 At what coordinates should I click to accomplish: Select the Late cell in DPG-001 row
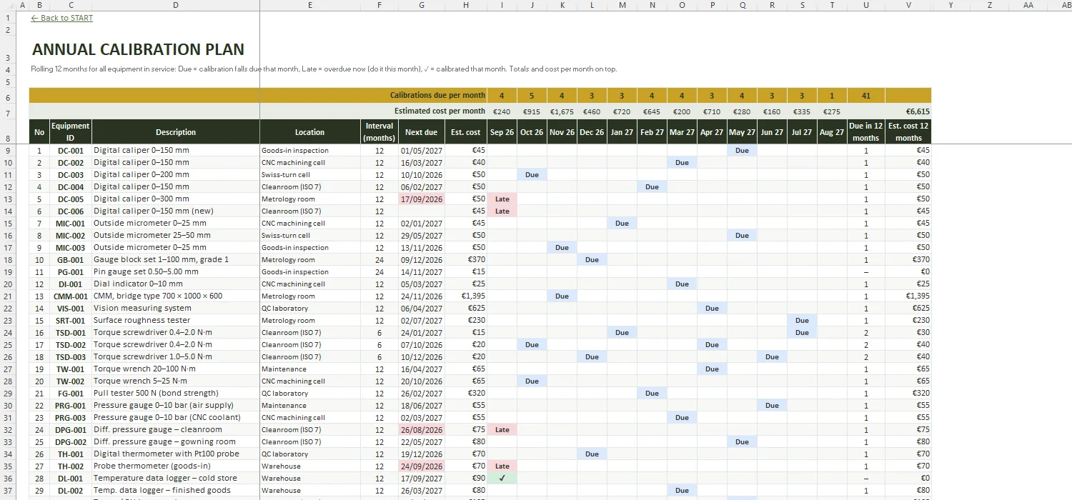[502, 429]
